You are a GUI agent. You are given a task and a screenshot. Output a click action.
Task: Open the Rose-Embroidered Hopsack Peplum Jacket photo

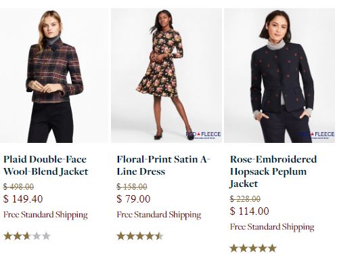[x=279, y=76]
